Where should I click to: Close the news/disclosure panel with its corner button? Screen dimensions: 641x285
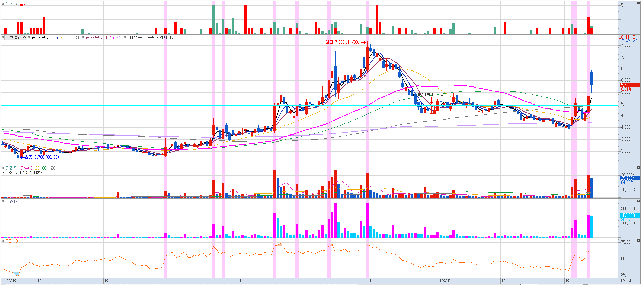(x=638, y=3)
